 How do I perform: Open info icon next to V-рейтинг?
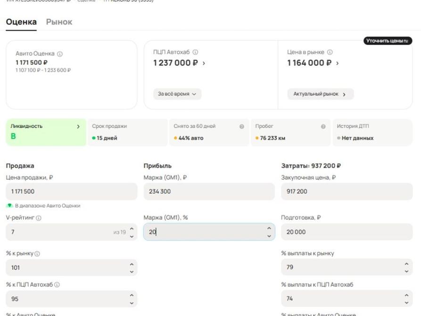coord(39,218)
